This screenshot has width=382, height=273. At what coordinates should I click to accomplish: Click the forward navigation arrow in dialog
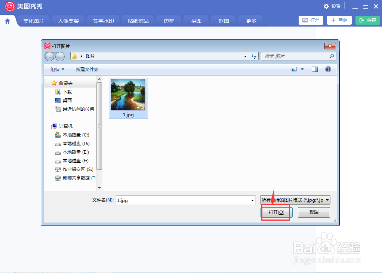coord(60,56)
